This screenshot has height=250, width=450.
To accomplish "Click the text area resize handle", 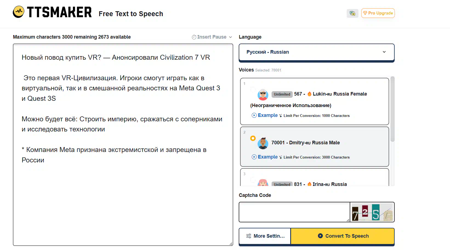I will pyautogui.click(x=231, y=244).
